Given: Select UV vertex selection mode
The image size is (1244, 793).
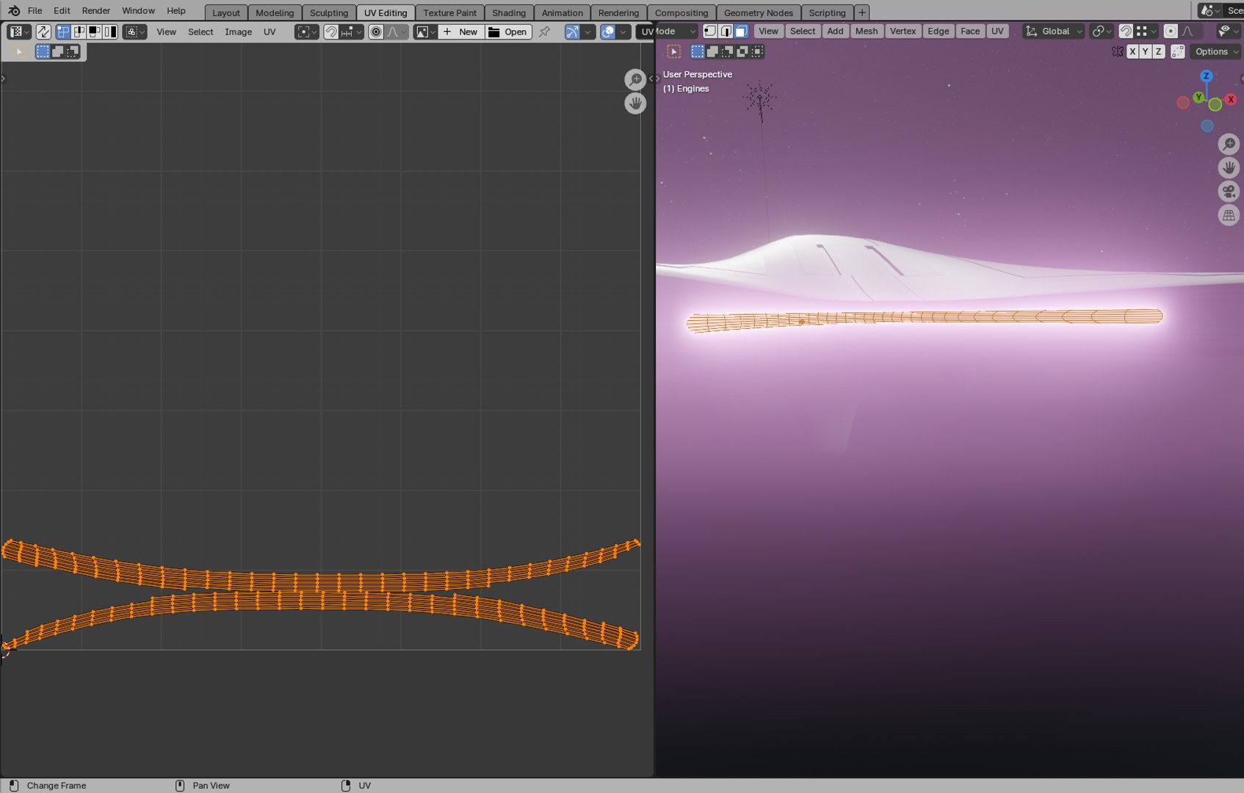Looking at the screenshot, I should (x=63, y=32).
